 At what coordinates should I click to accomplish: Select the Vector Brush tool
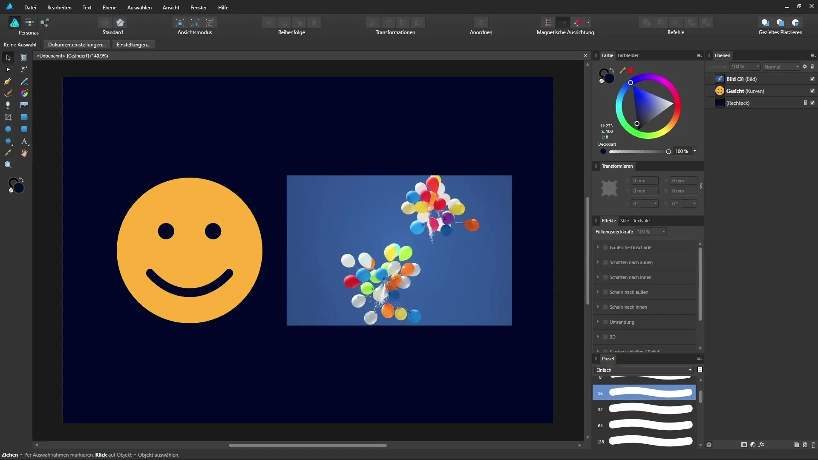[8, 93]
